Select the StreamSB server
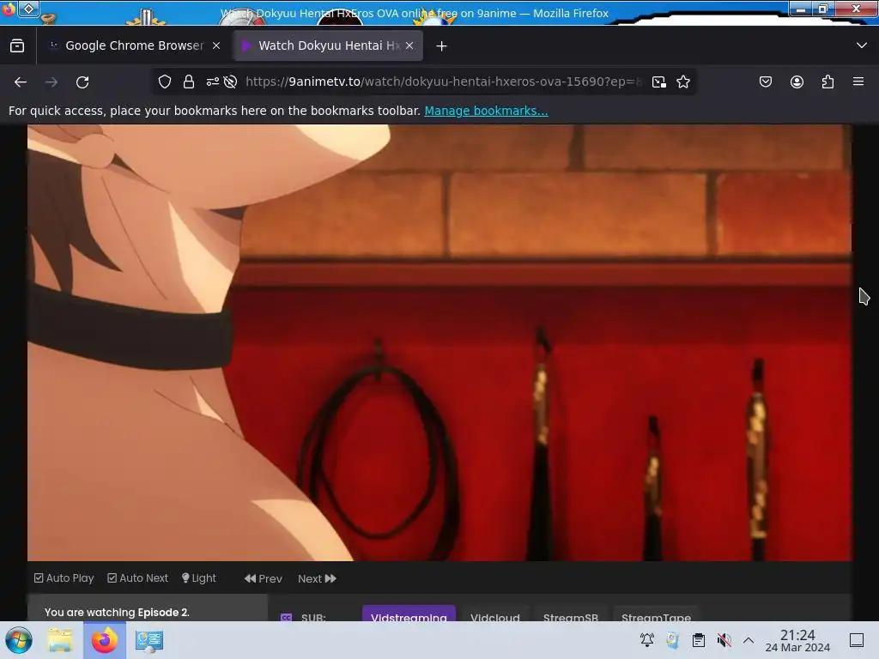This screenshot has height=659, width=879. pos(571,614)
